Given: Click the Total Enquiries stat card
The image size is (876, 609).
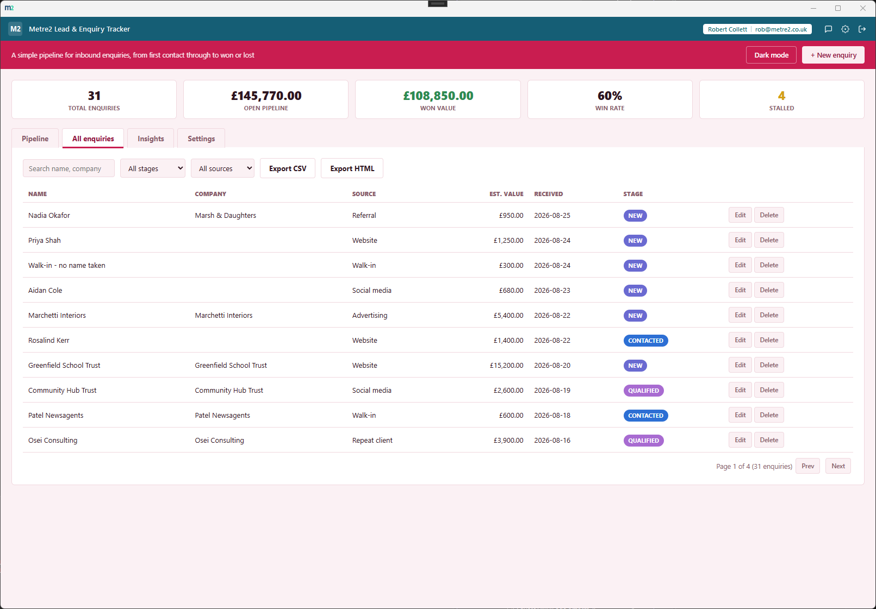Looking at the screenshot, I should [x=94, y=99].
